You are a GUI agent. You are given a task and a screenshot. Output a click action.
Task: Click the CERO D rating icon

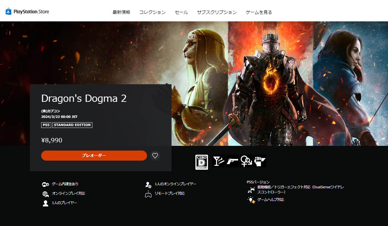point(202,162)
